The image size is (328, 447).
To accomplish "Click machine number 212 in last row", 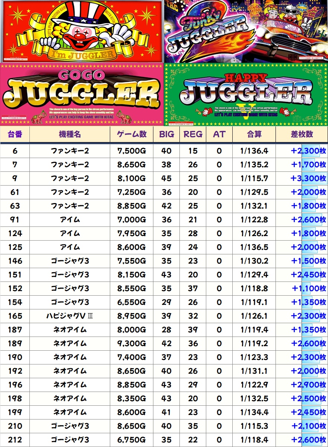I will pos(15,440).
